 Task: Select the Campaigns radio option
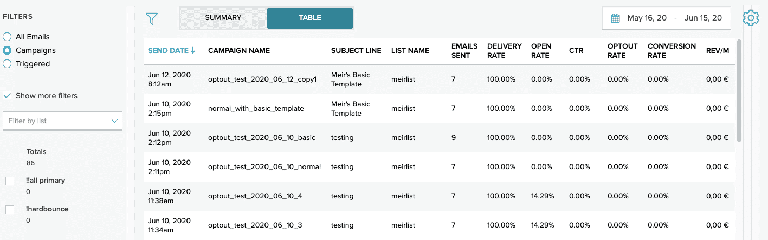pos(8,50)
